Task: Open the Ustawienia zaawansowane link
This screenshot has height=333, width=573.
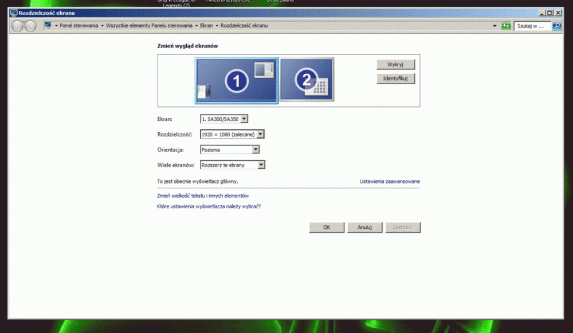Action: (390, 181)
